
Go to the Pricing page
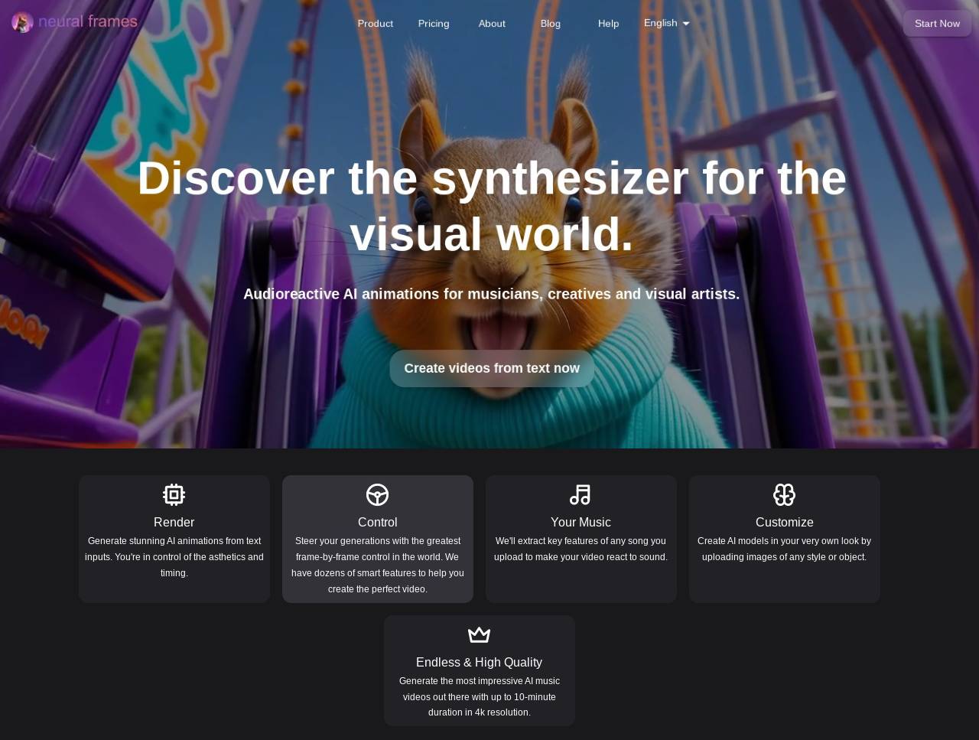tap(434, 24)
